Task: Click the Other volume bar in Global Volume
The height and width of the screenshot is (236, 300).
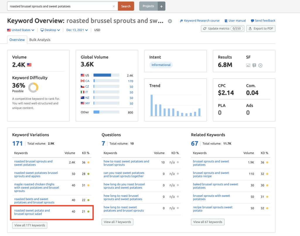Action: (106, 112)
